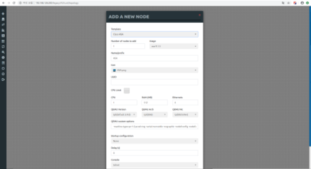The width and height of the screenshot is (311, 169).
Task: Click the QEMU custom options field
Action: (154, 126)
